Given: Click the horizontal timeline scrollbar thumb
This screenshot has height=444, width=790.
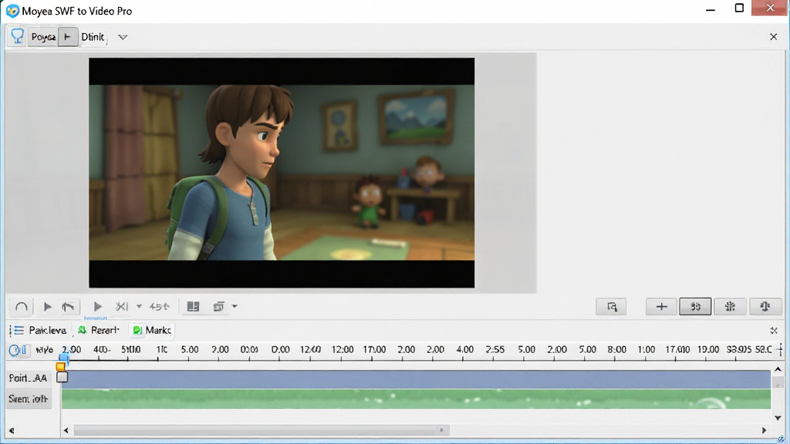Looking at the screenshot, I should [x=262, y=430].
